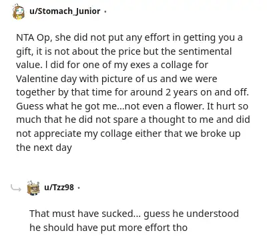Screen dimensions: 267x251
Task: Click the reply line "he should have put more effort tho"
Action: 108,228
